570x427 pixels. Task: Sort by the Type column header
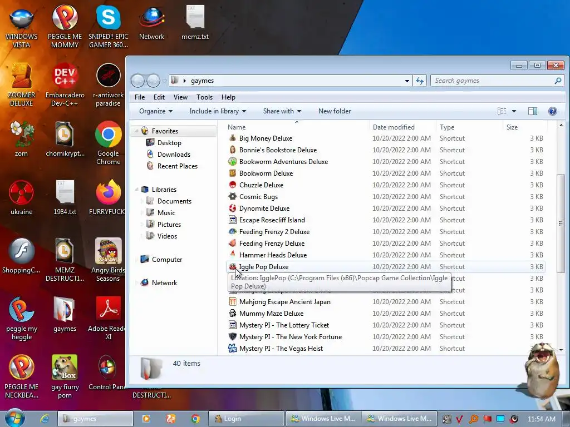(470, 127)
